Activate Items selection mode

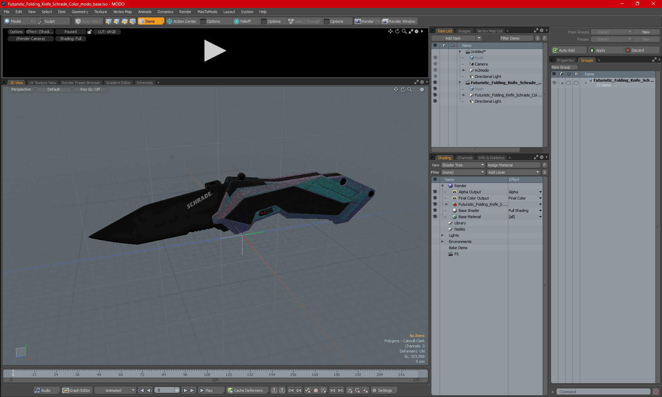tap(151, 21)
